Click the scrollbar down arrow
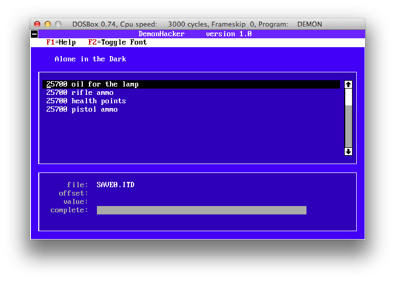This screenshot has height=281, width=395. click(x=348, y=152)
